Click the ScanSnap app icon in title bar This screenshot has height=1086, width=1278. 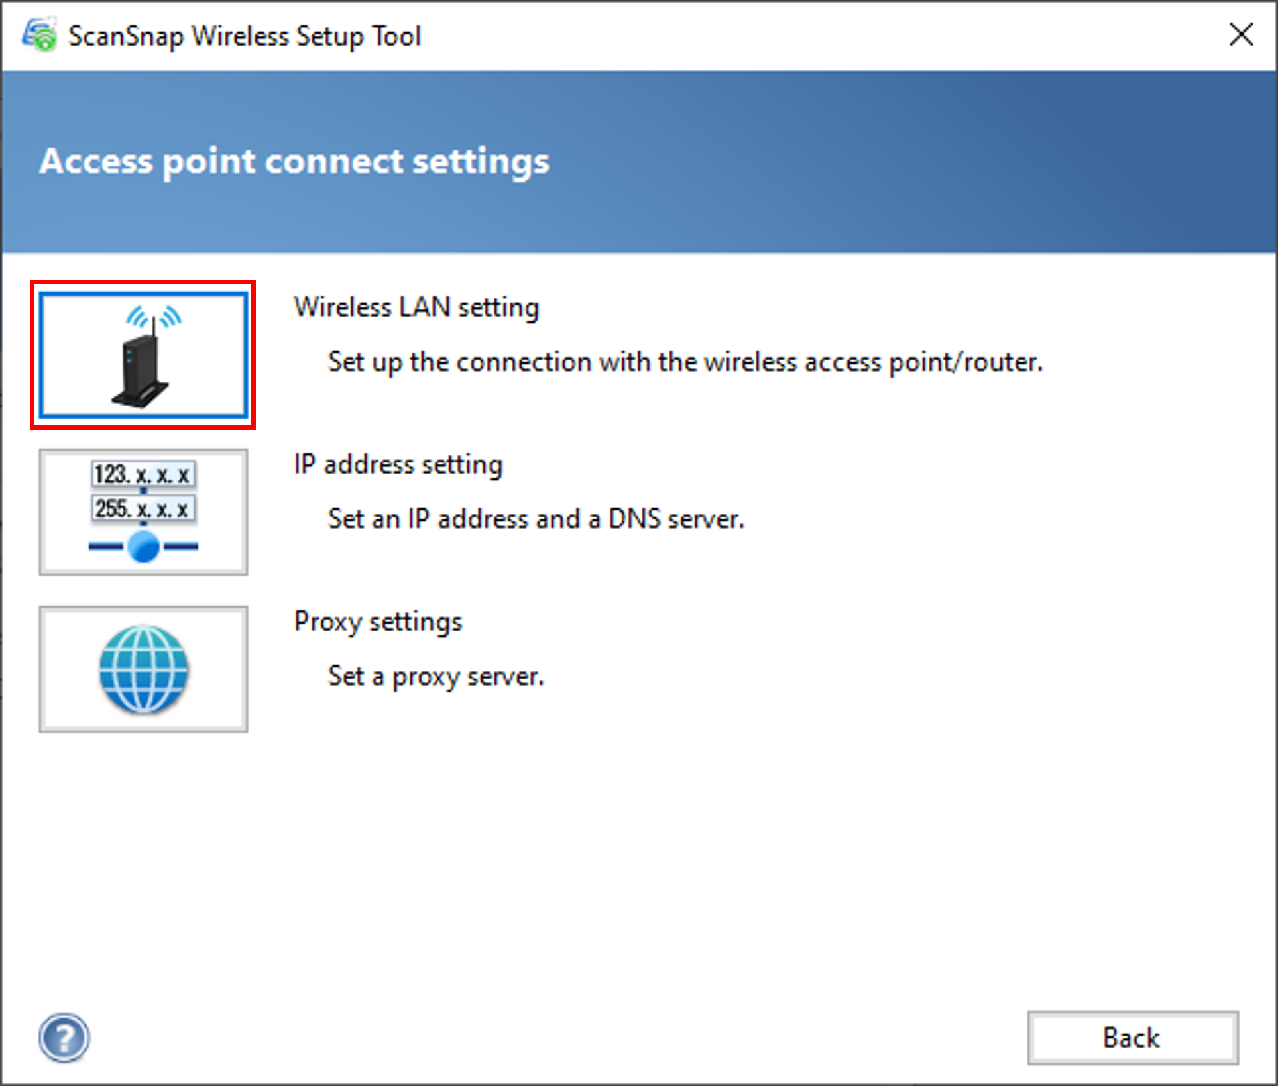tap(40, 35)
